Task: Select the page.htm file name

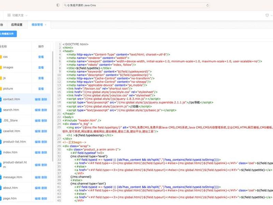Action: (10, 199)
